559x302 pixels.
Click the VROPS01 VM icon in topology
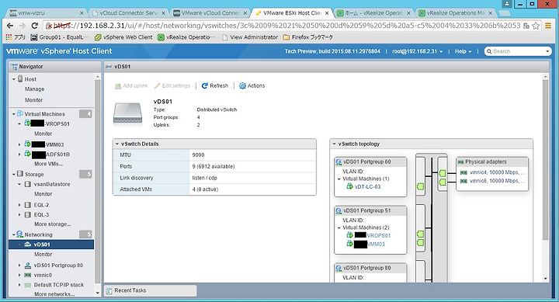[349, 235]
